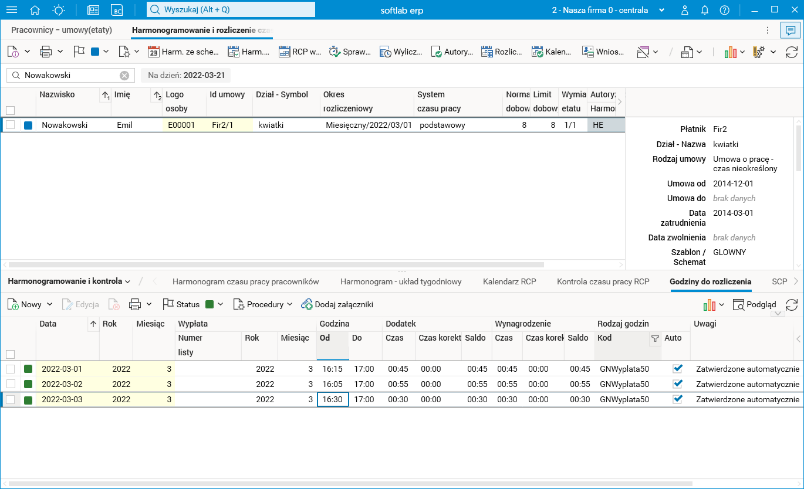Click the green Status color square
This screenshot has width=804, height=489.
(210, 304)
